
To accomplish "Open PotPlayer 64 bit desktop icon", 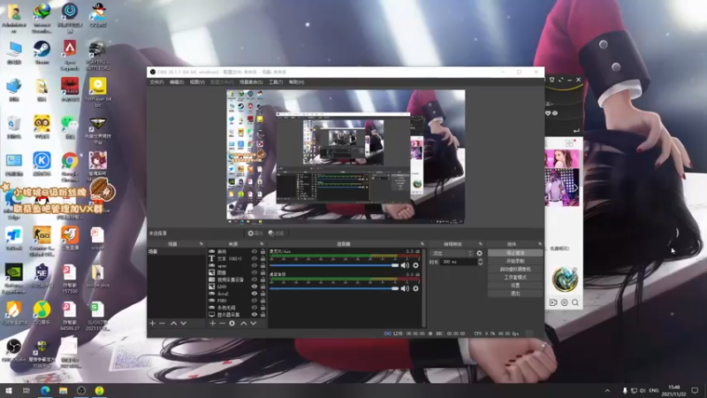I will 98,92.
